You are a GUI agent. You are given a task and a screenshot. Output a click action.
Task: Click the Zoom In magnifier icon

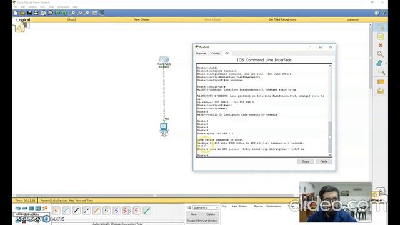73,13
